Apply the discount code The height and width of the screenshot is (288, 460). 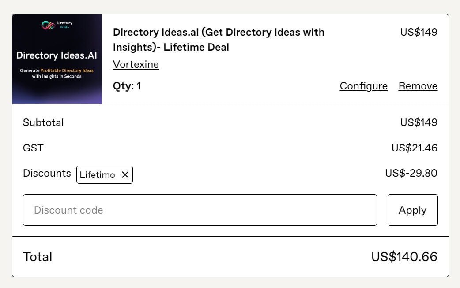click(412, 210)
